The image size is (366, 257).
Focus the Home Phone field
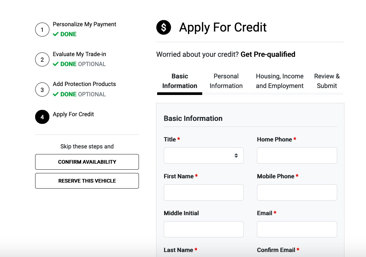coord(297,155)
